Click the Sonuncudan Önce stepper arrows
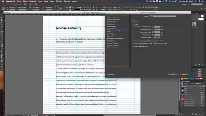This screenshot has width=206, height=116. tap(153, 32)
